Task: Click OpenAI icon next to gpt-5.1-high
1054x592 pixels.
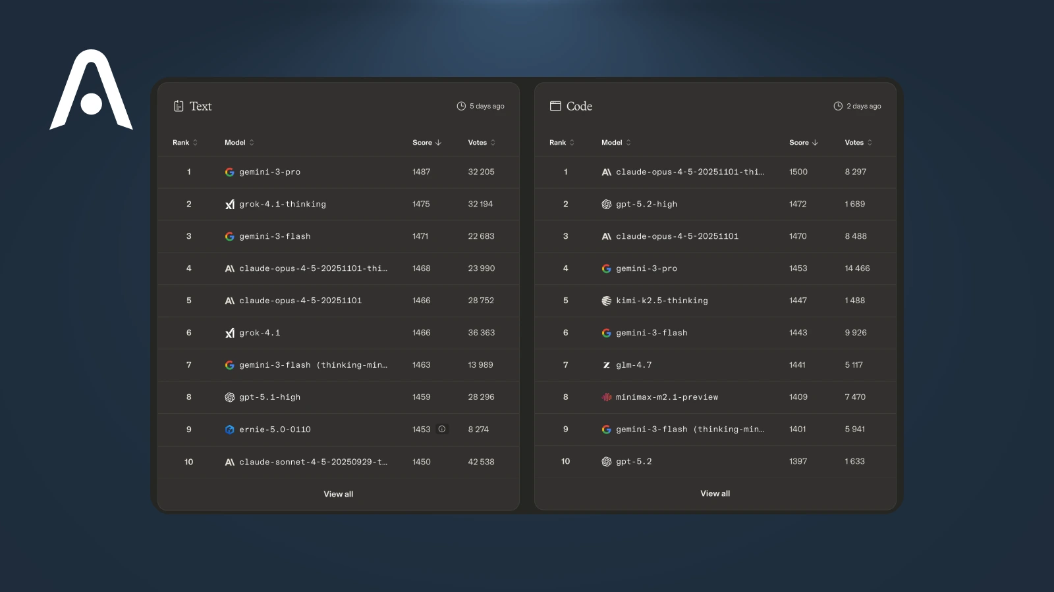Action: 230,397
